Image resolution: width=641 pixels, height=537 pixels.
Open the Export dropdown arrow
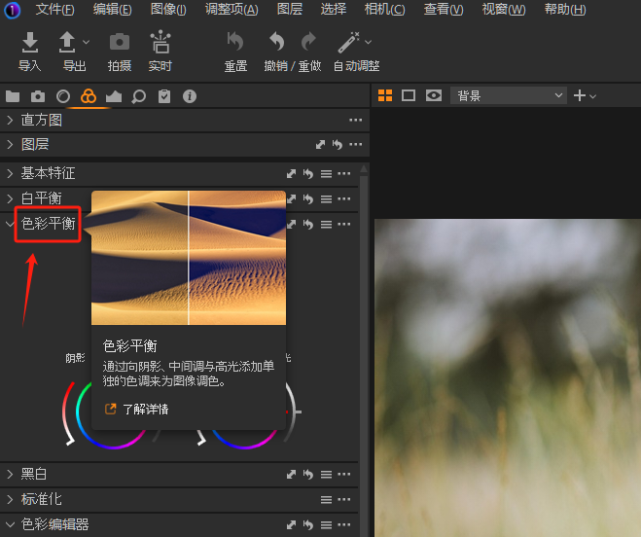[x=86, y=42]
